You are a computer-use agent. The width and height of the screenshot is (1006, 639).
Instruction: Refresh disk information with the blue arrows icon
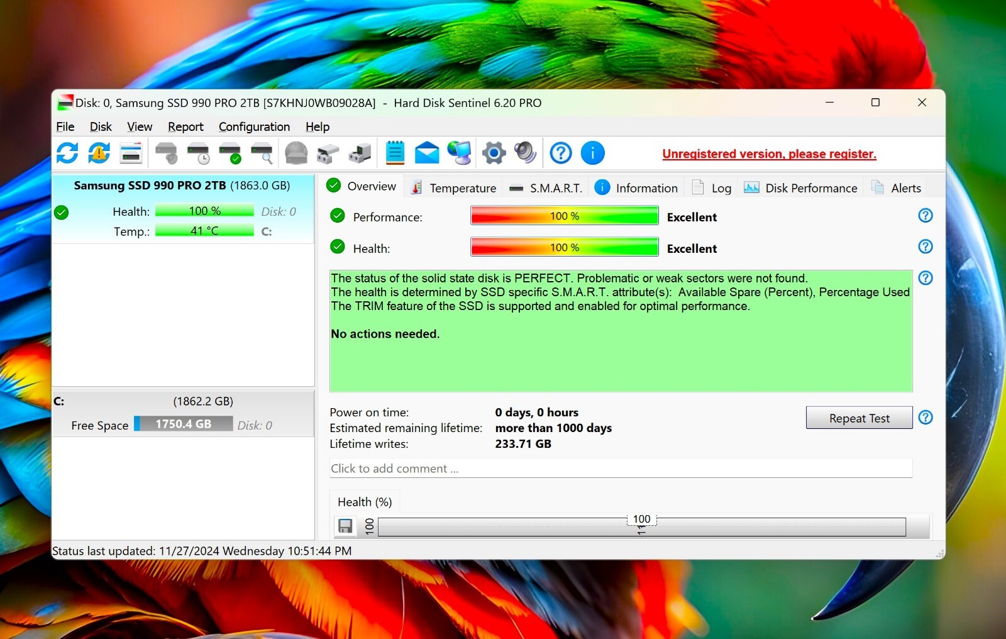(x=67, y=153)
